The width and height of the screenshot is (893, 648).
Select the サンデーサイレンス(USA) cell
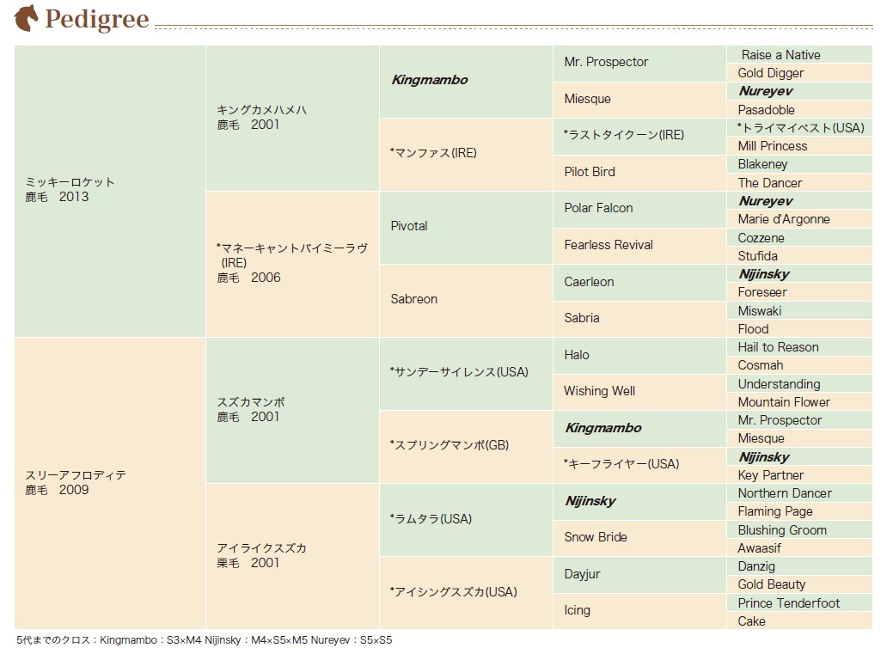[466, 374]
